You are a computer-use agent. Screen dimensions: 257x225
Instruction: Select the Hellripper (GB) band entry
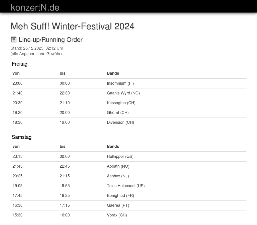click(120, 156)
